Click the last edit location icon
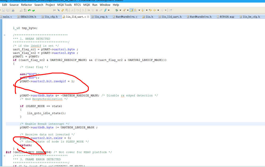Screen dimensions: 265x167 [150, 10]
